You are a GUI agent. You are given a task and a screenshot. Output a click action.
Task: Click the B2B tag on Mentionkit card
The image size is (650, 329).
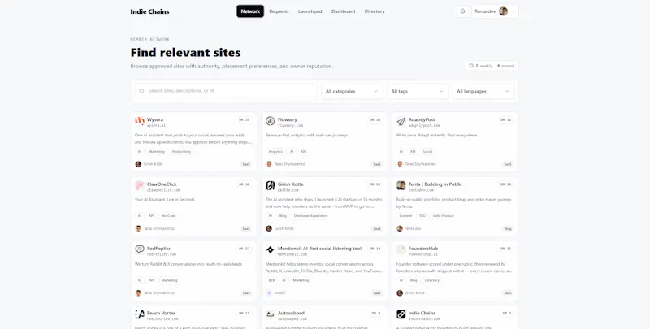[x=271, y=280]
